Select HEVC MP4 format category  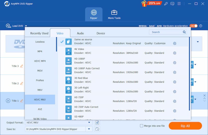pos(40,61)
